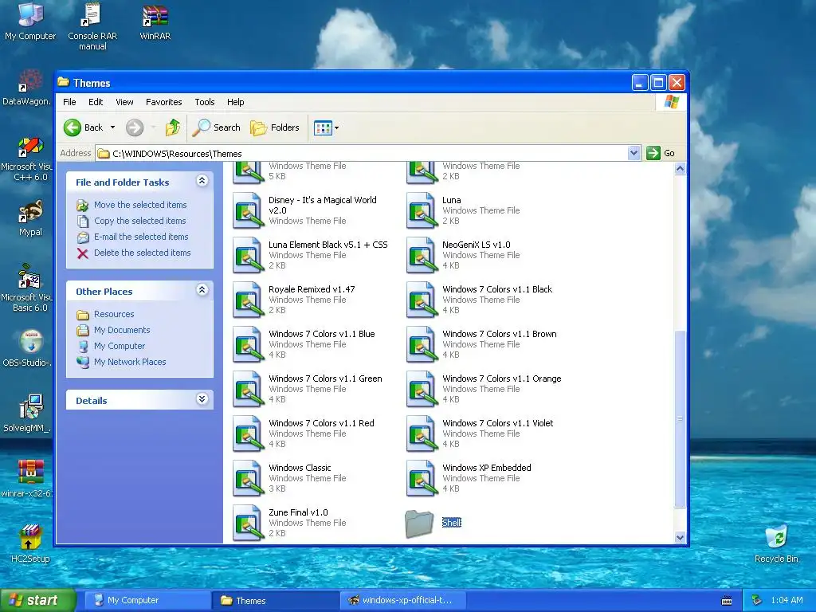The image size is (816, 612).
Task: Open the Back history dropdown arrow
Action: click(112, 127)
